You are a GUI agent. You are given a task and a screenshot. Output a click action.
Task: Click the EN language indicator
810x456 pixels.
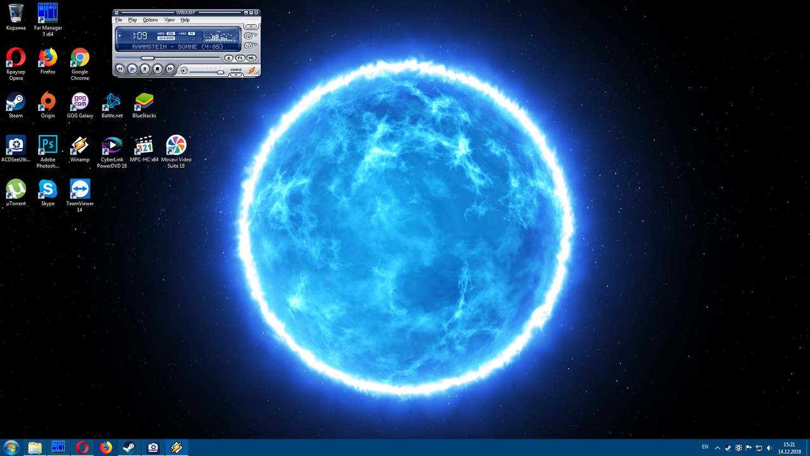pyautogui.click(x=705, y=446)
